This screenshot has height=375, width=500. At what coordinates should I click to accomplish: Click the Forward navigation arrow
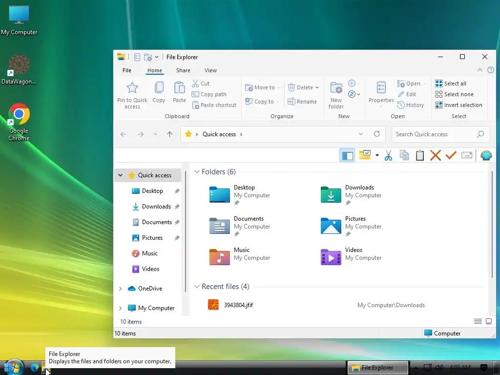pos(140,134)
